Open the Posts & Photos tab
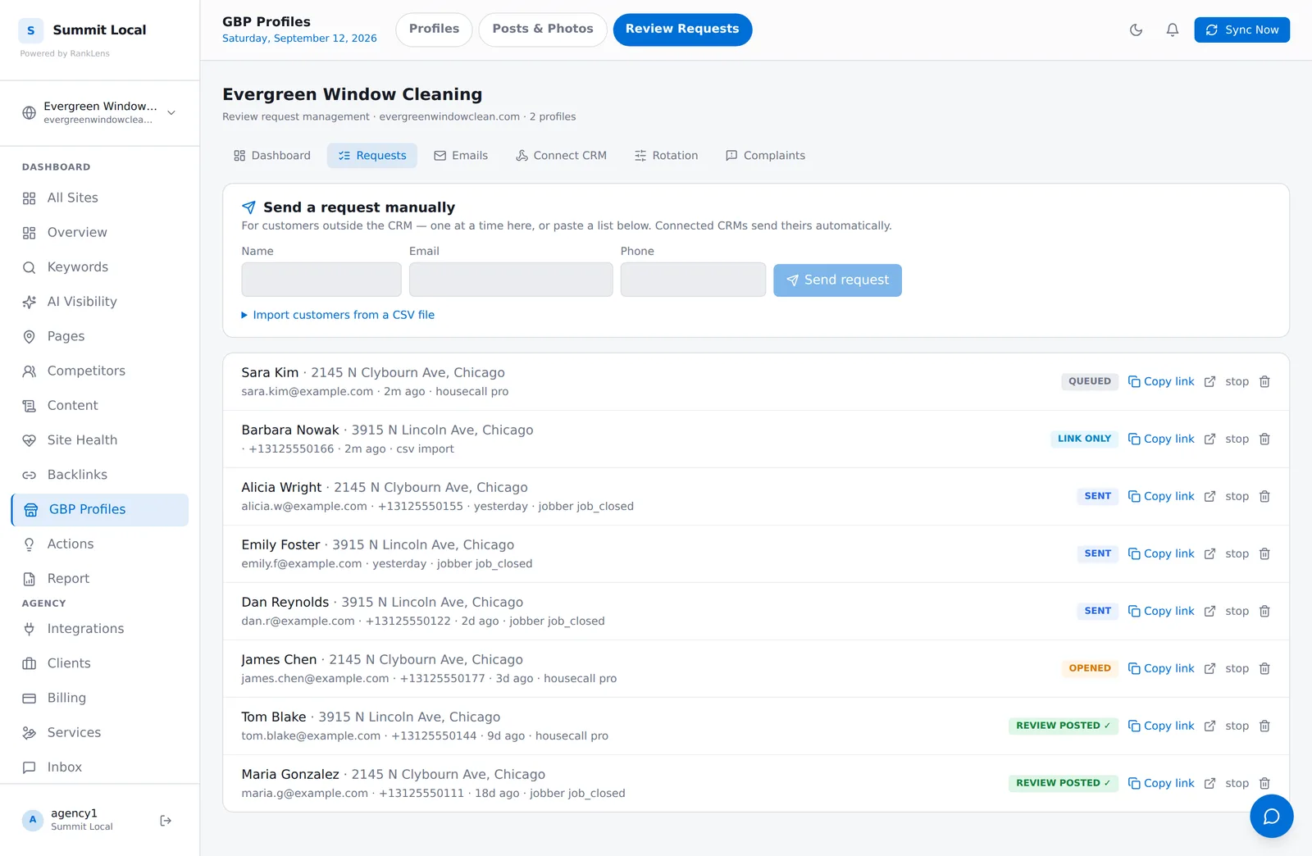 (x=543, y=30)
